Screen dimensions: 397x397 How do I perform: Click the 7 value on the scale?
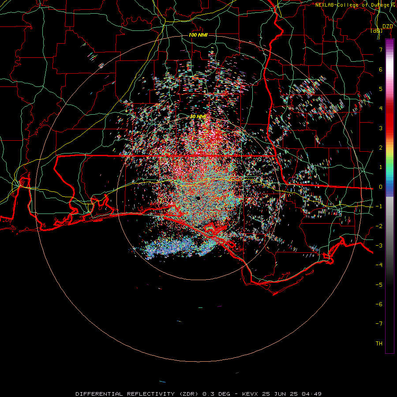pyautogui.click(x=381, y=49)
